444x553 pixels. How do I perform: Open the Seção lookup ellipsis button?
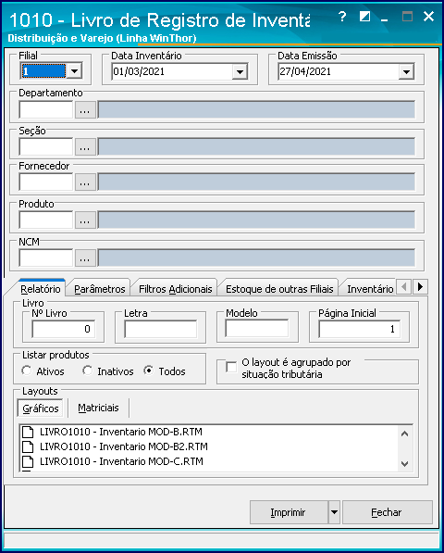(85, 147)
